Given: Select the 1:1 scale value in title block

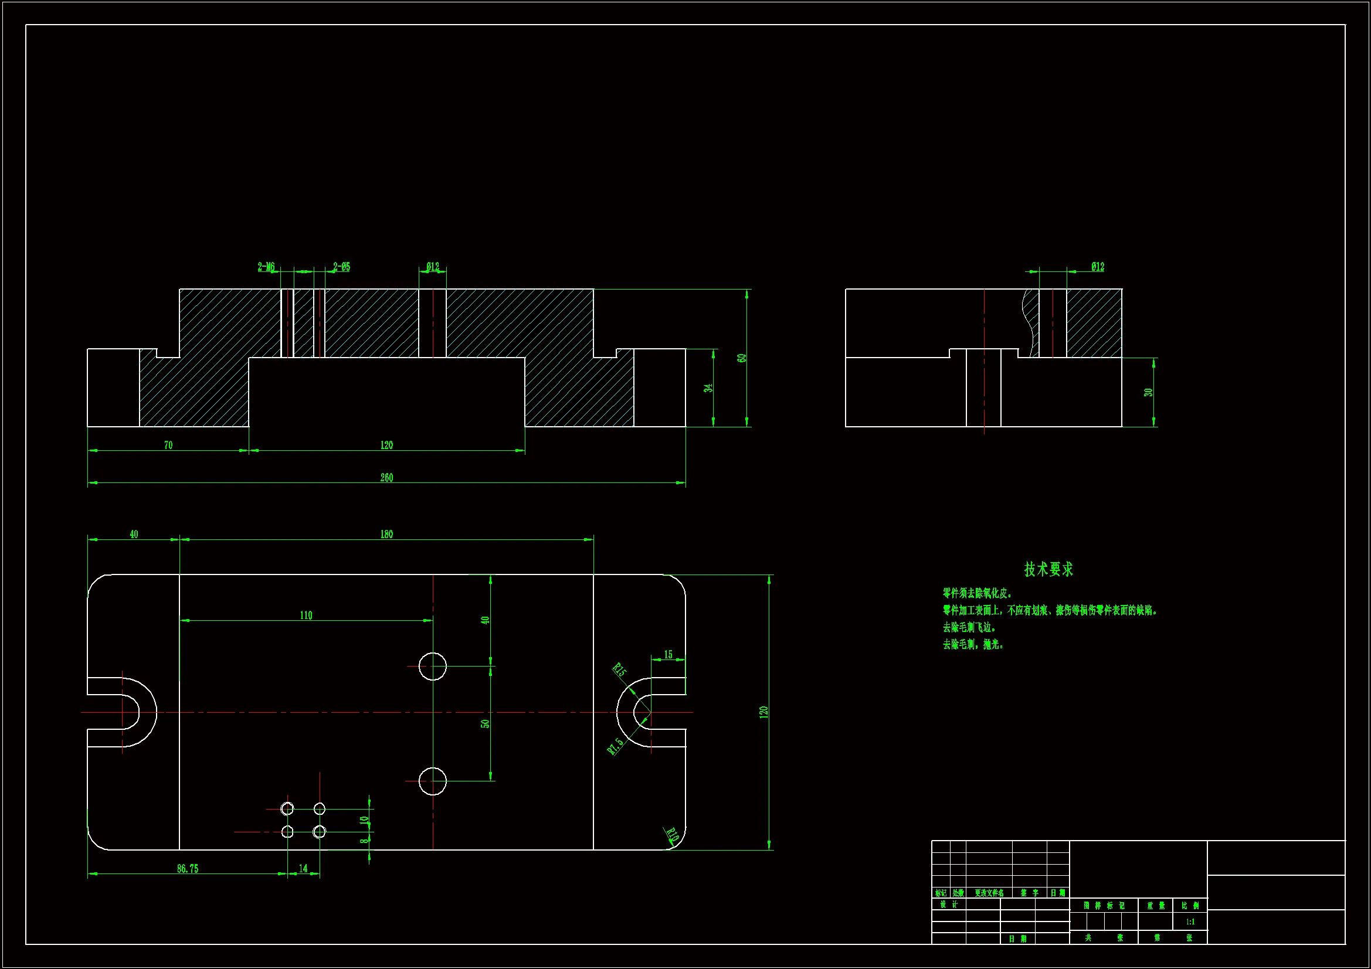Looking at the screenshot, I should 1190,922.
